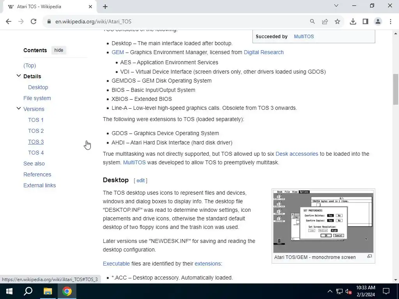Share this page via the share icon
The image size is (399, 299).
[x=325, y=22]
